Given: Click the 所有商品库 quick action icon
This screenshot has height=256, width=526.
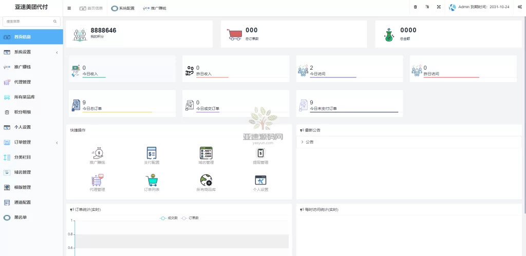Looking at the screenshot, I should (206, 180).
